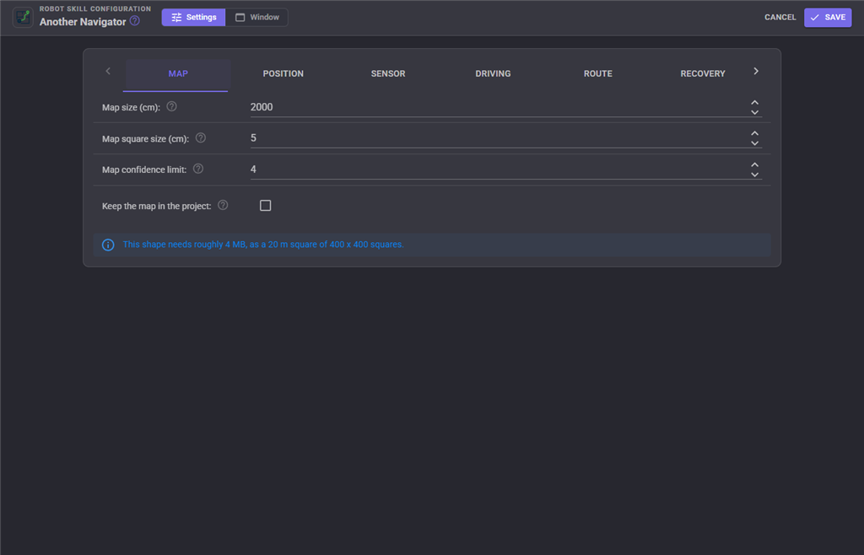Viewport: 864px width, 555px height.
Task: Click help icon beside Map size
Action: [172, 106]
